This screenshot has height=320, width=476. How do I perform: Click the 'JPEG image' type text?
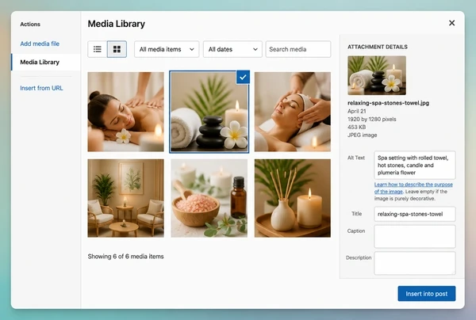point(363,135)
